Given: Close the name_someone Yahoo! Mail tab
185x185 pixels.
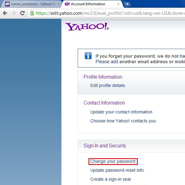Looking at the screenshot, I should [58, 4].
